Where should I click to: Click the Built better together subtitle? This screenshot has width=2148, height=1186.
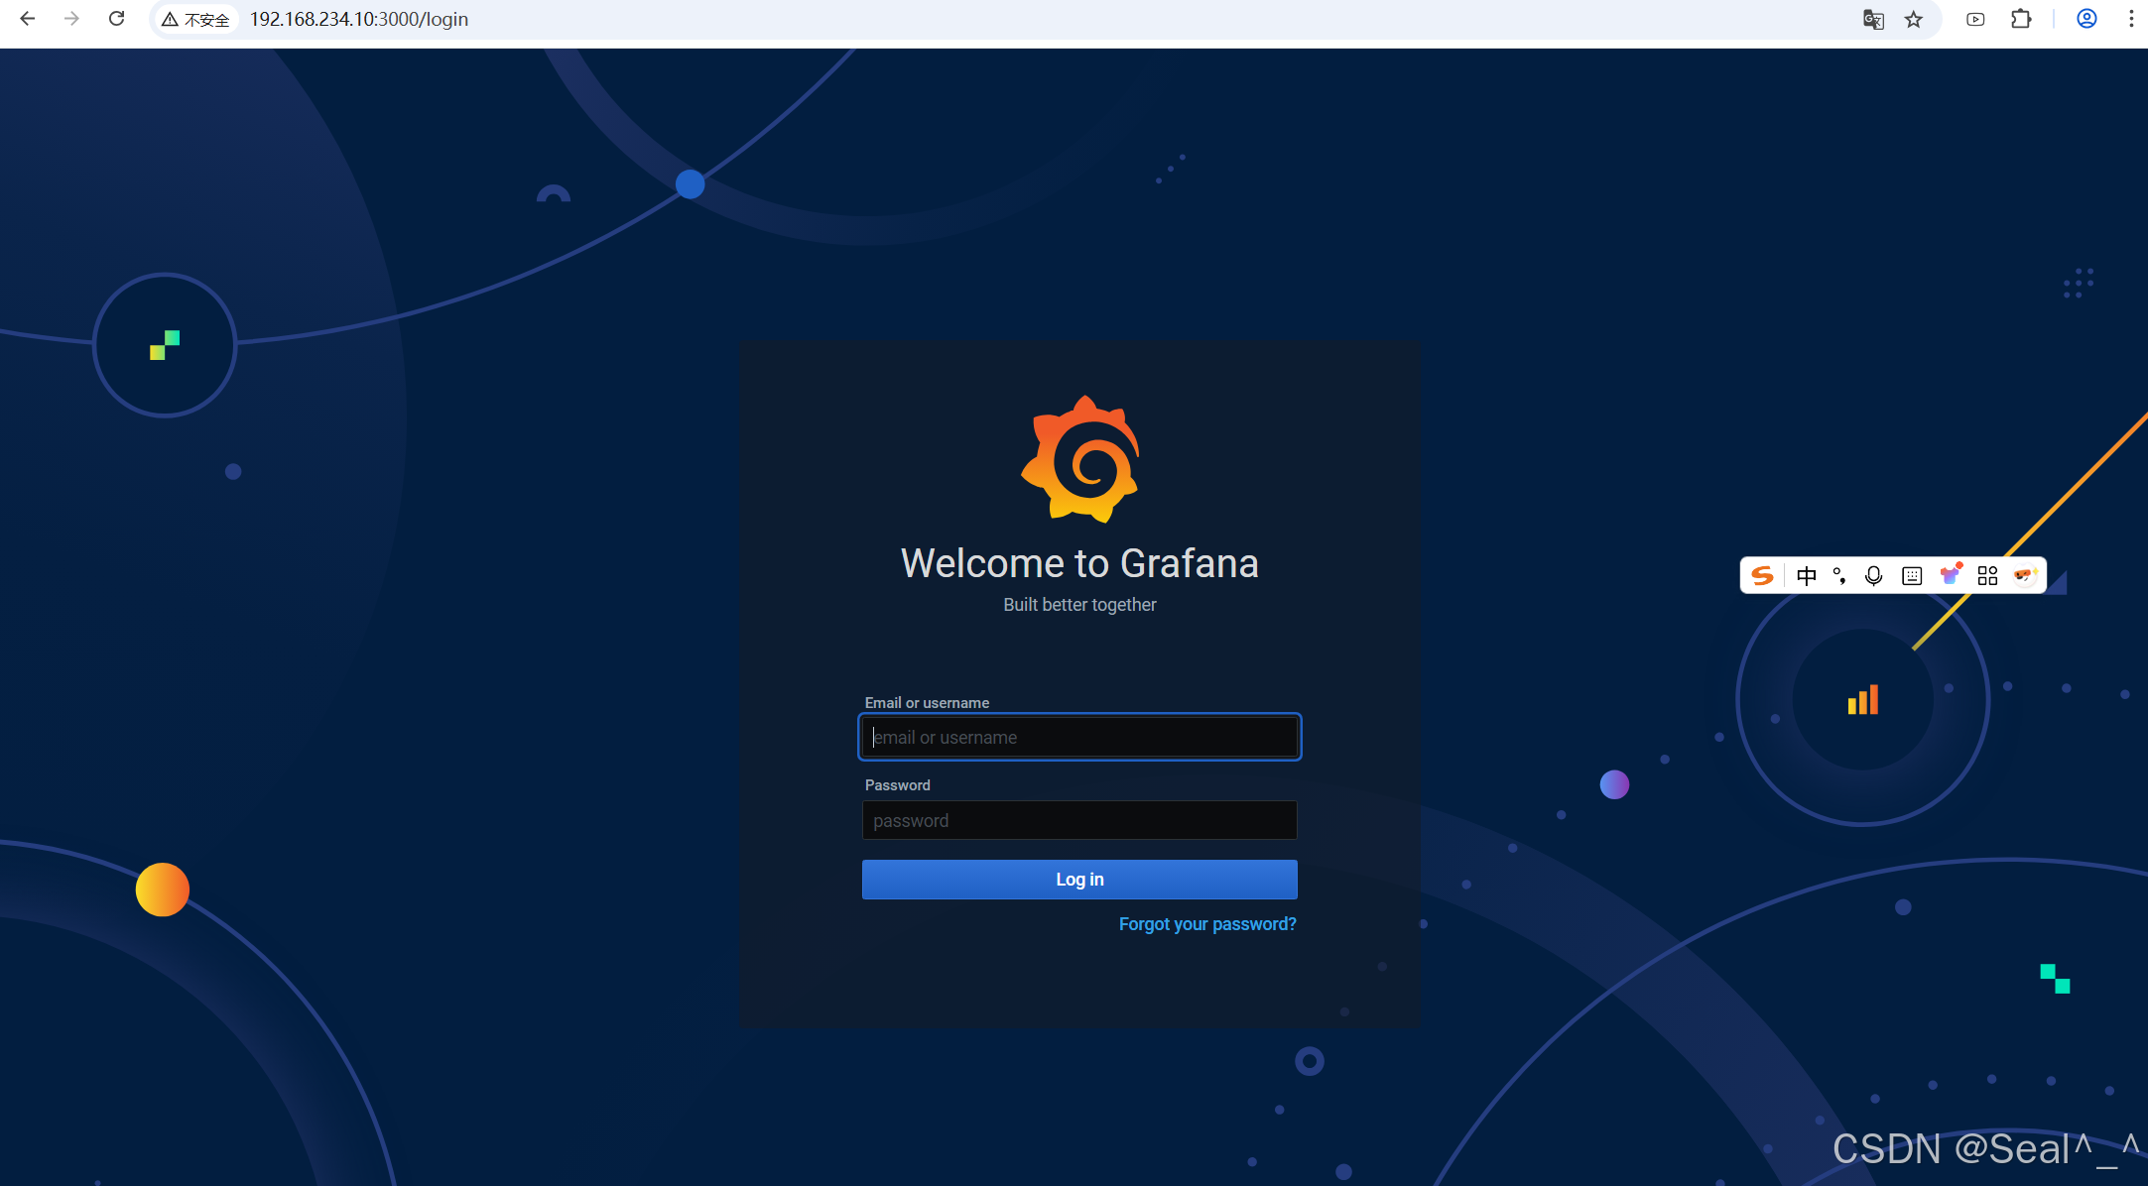tap(1079, 605)
